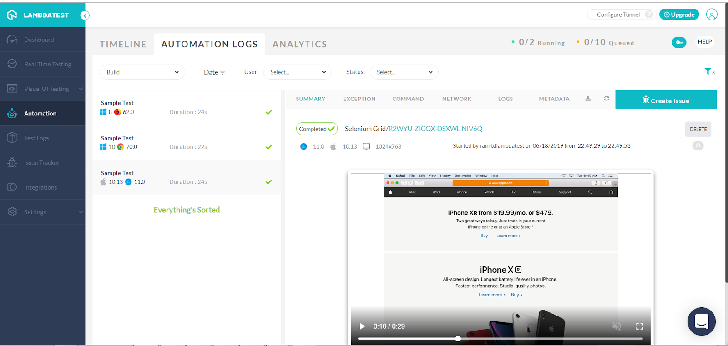Open the Network tab
728x346 pixels.
pyautogui.click(x=456, y=99)
